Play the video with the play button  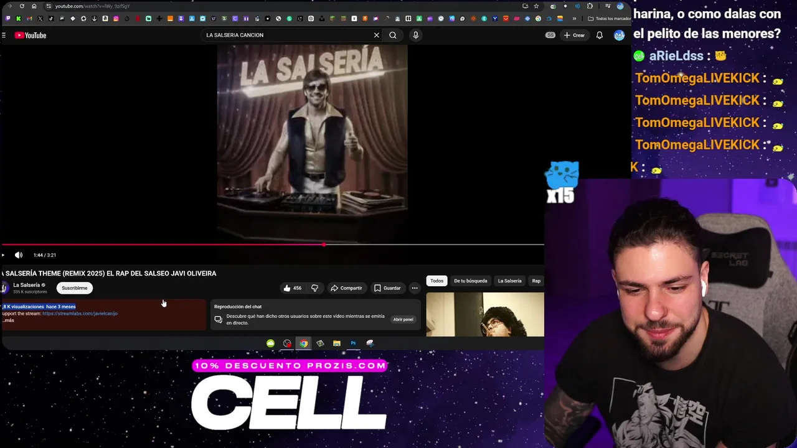(x=3, y=255)
